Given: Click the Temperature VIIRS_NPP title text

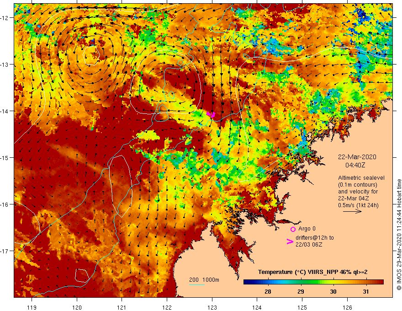Looking at the screenshot, I should (313, 272).
